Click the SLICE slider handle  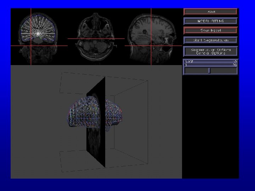pos(209,71)
